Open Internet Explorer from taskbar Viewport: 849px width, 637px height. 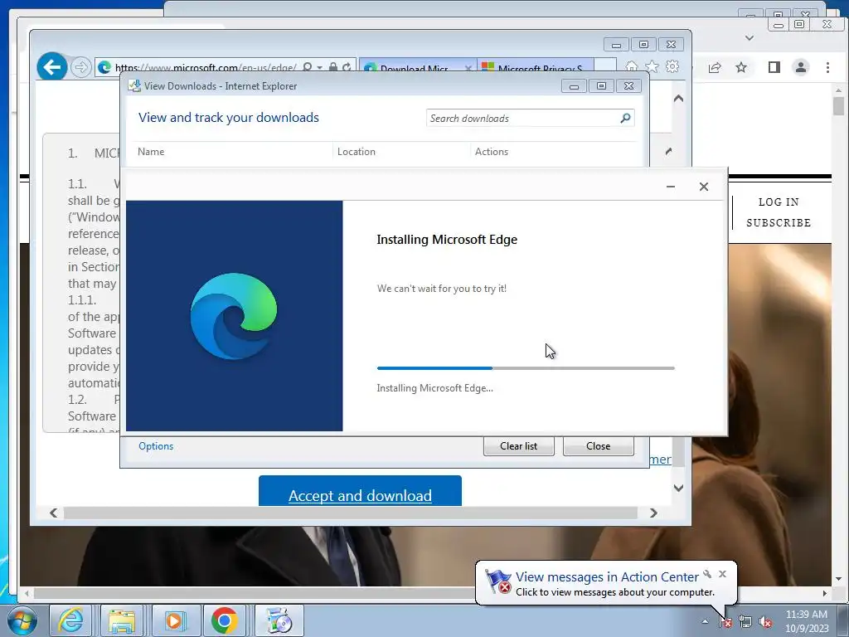pos(71,620)
